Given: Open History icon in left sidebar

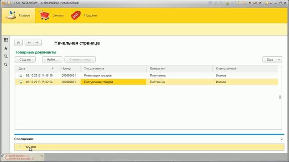Looking at the screenshot, I should coord(6,56).
